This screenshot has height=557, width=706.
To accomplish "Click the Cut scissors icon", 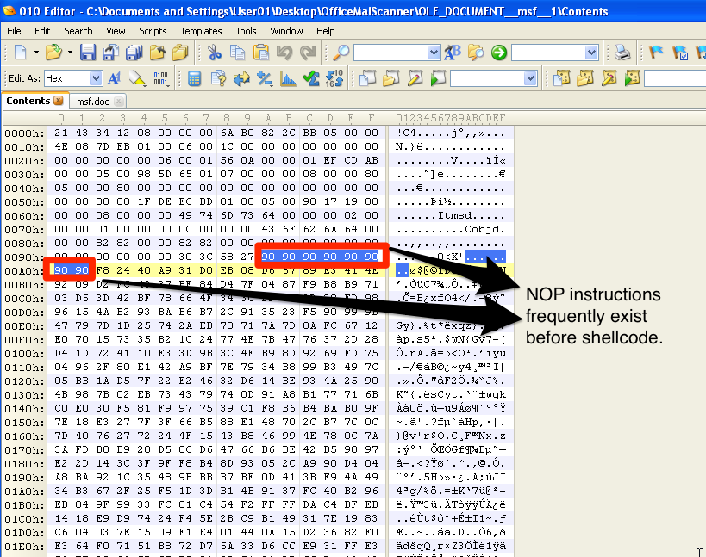I will click(213, 53).
